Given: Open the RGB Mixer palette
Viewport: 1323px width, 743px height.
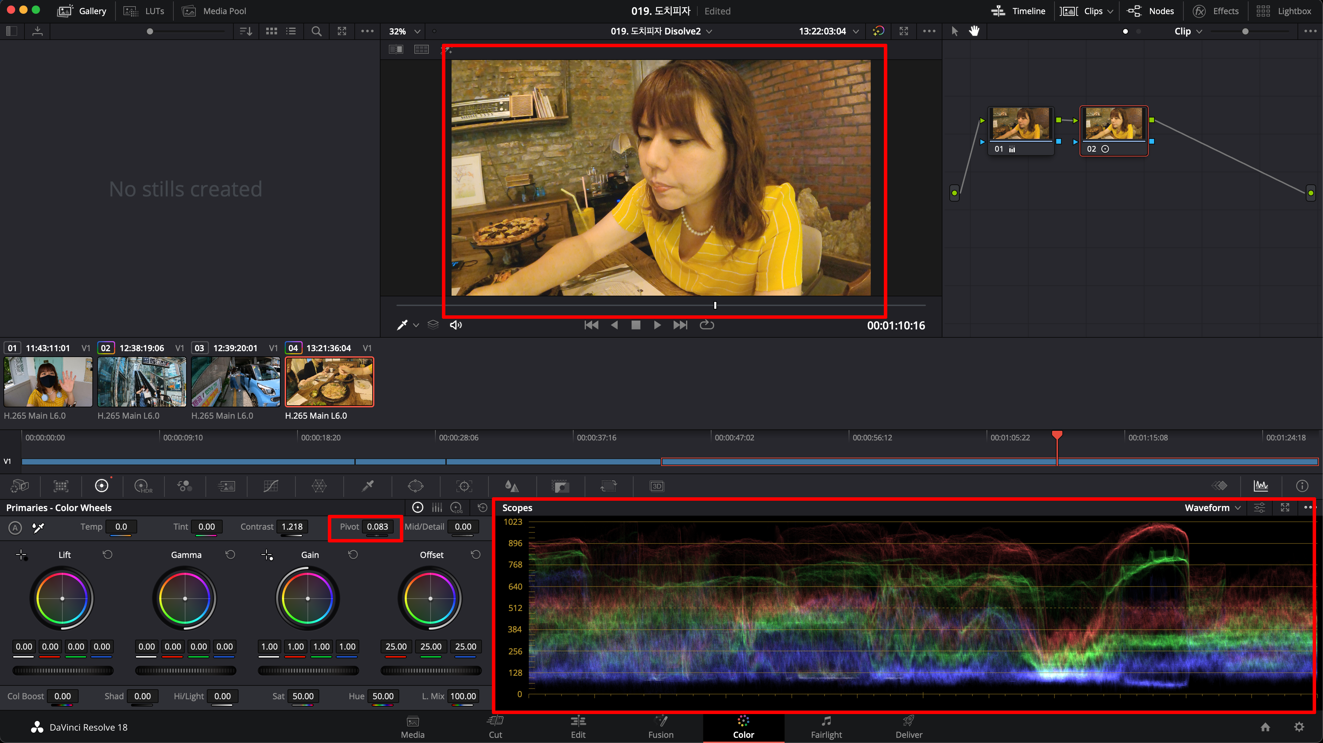Looking at the screenshot, I should click(184, 486).
